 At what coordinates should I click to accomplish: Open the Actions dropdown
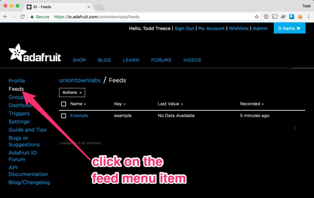(x=72, y=93)
